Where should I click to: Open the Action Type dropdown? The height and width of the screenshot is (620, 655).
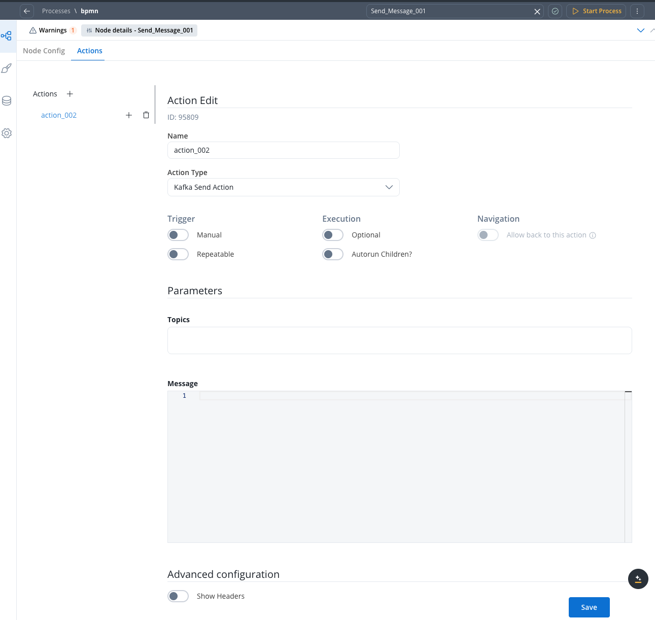click(283, 187)
